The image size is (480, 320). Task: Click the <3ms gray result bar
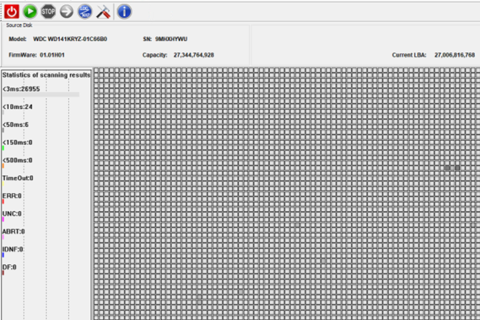(41, 95)
